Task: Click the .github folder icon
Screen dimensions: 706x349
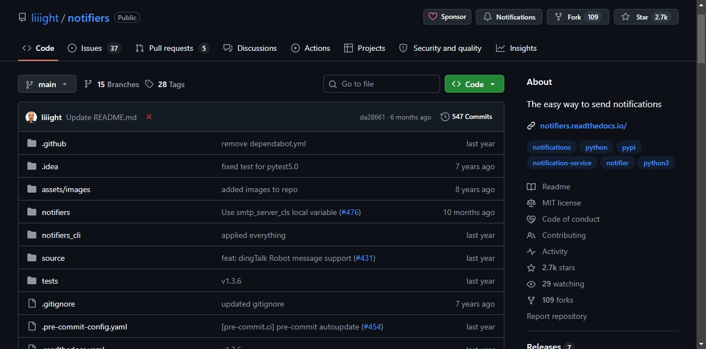Action: click(x=32, y=144)
